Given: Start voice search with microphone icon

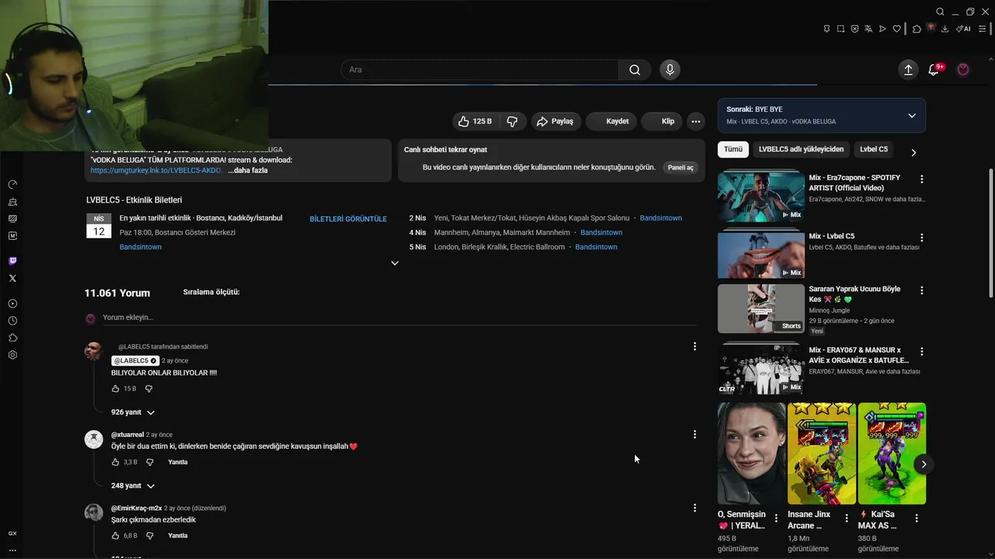Looking at the screenshot, I should click(x=670, y=70).
